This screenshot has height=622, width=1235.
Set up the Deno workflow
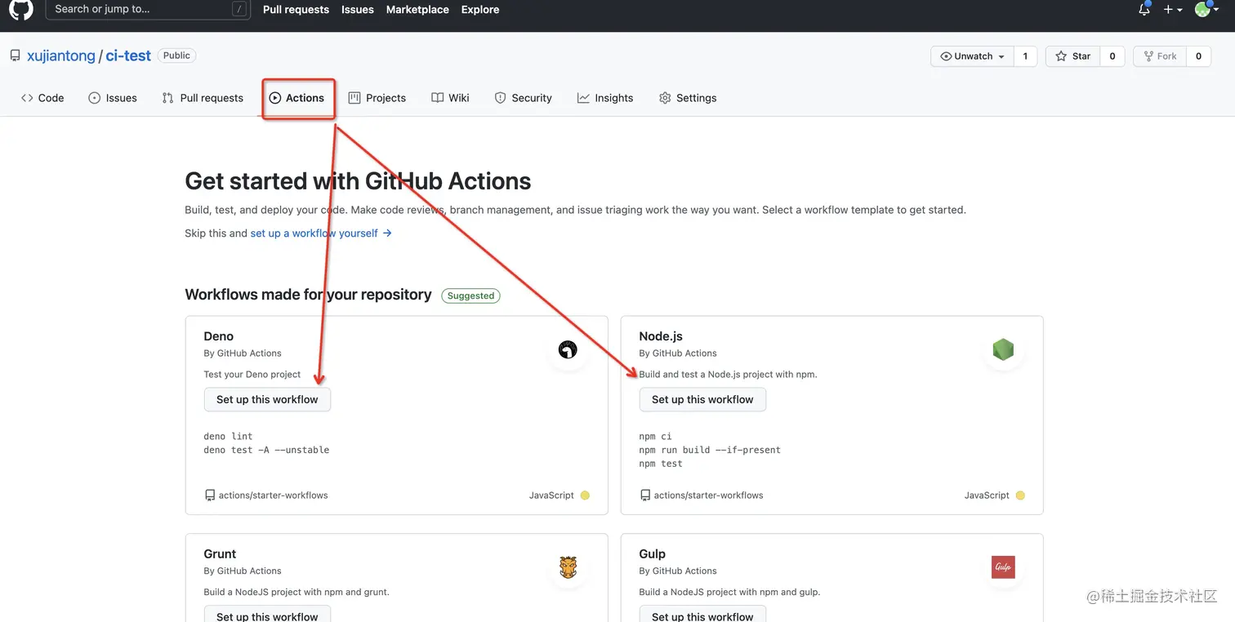pos(267,399)
